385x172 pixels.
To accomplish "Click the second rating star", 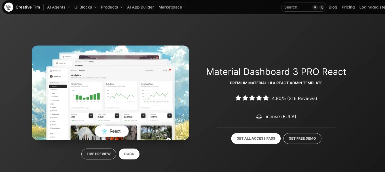I will [x=245, y=98].
